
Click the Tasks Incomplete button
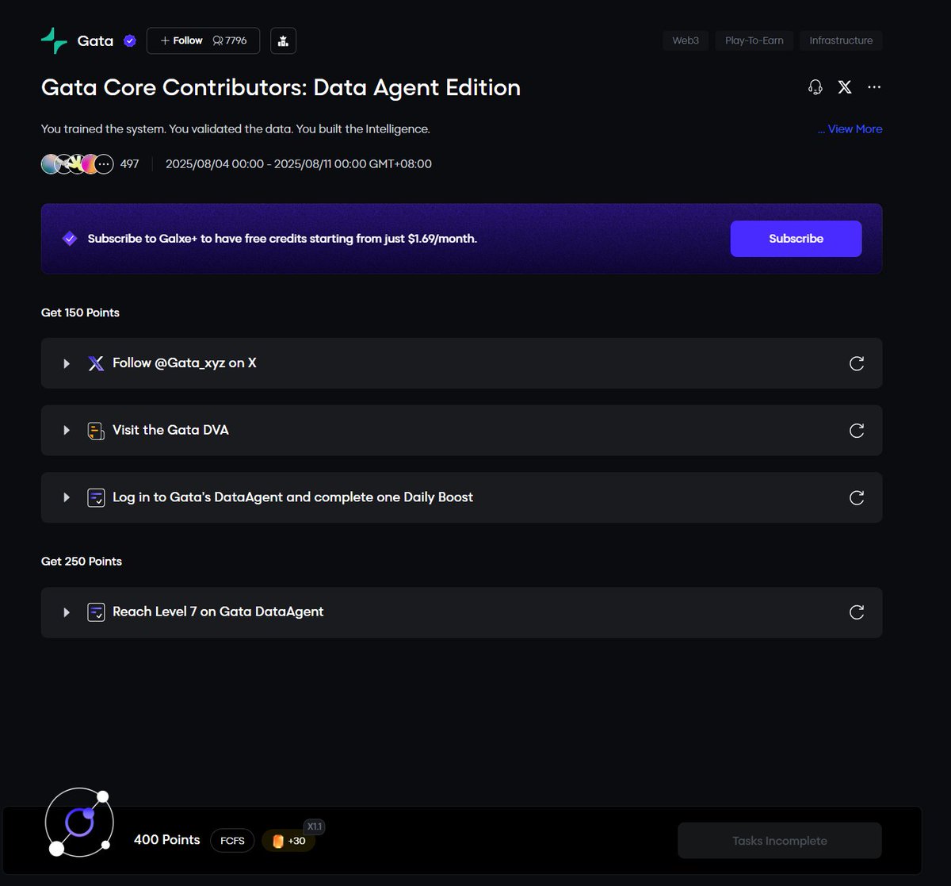pos(780,841)
